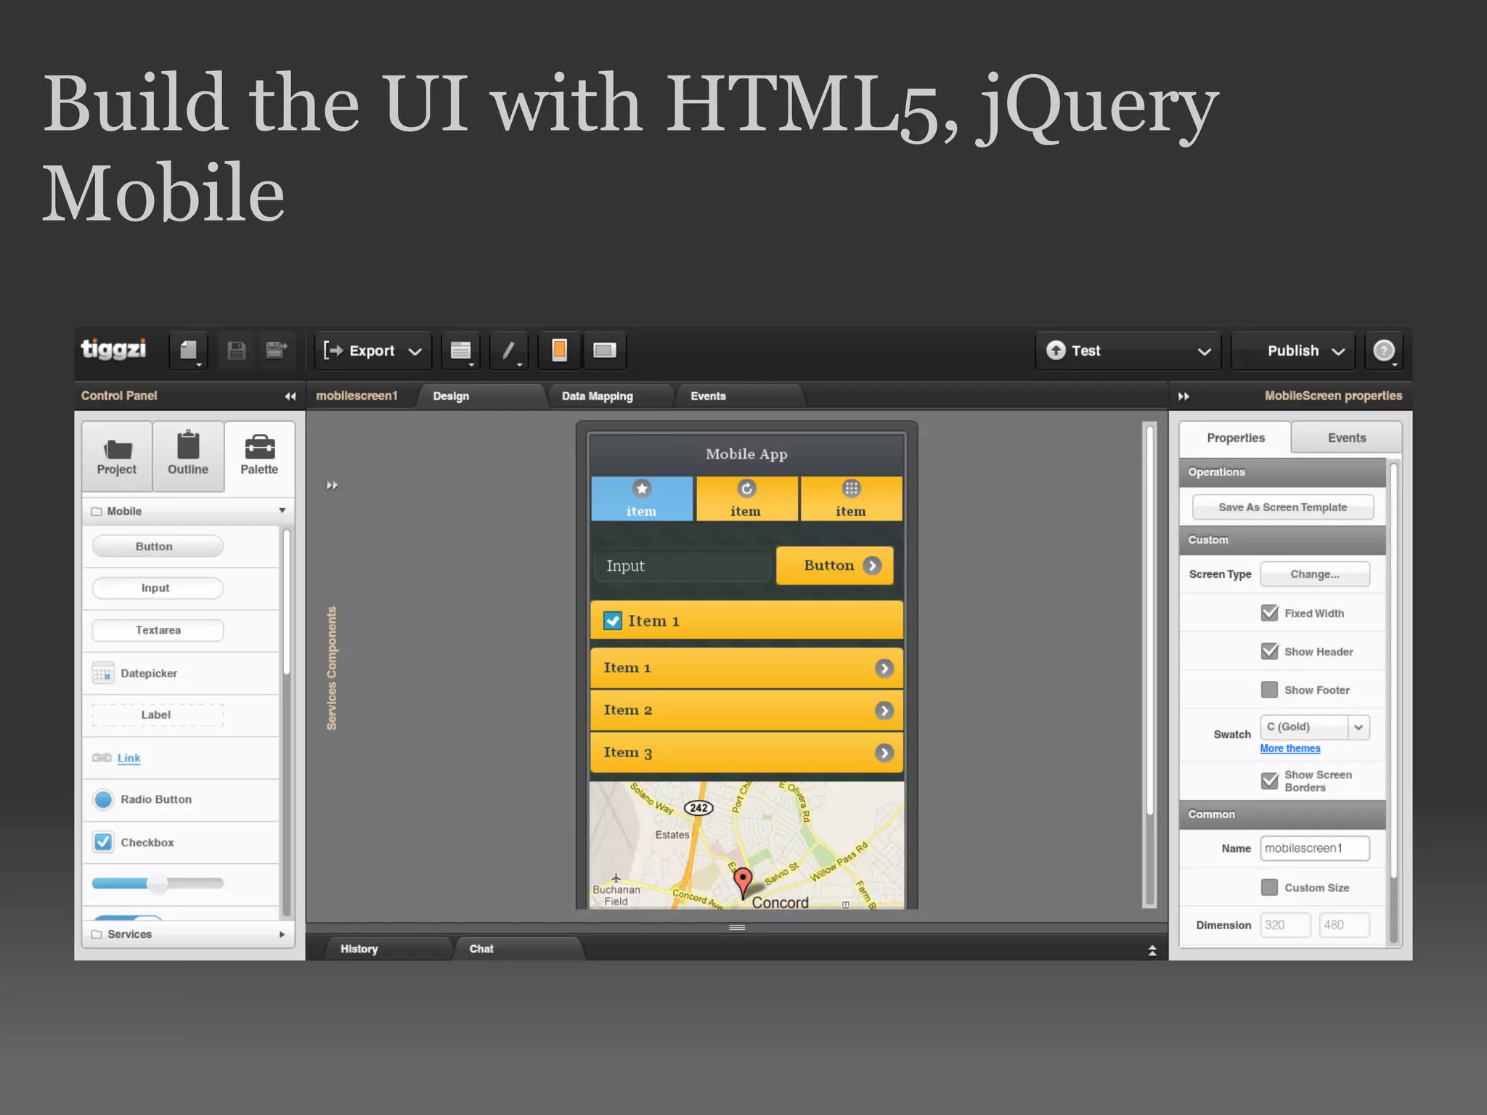Open the Swatch C (Gold) dropdown
The image size is (1487, 1115).
1315,727
